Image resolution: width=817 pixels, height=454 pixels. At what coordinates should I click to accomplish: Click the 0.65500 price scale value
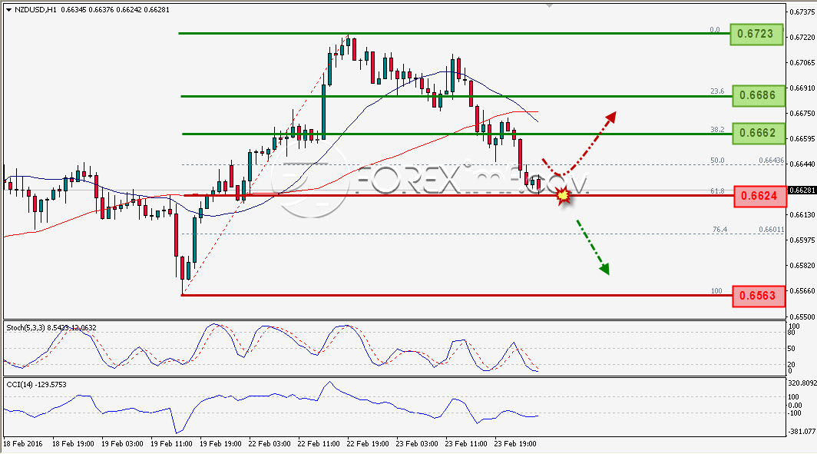pyautogui.click(x=802, y=316)
